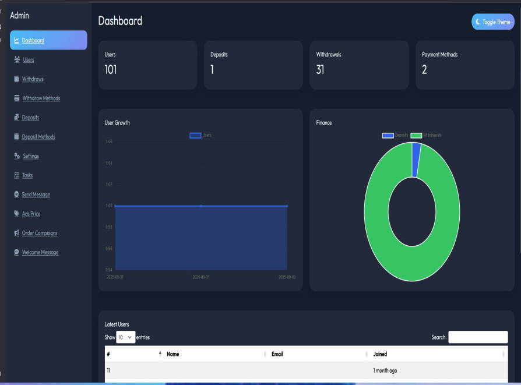The image size is (521, 385).
Task: Sort Latest Users by Joined column
Action: [x=438, y=354]
